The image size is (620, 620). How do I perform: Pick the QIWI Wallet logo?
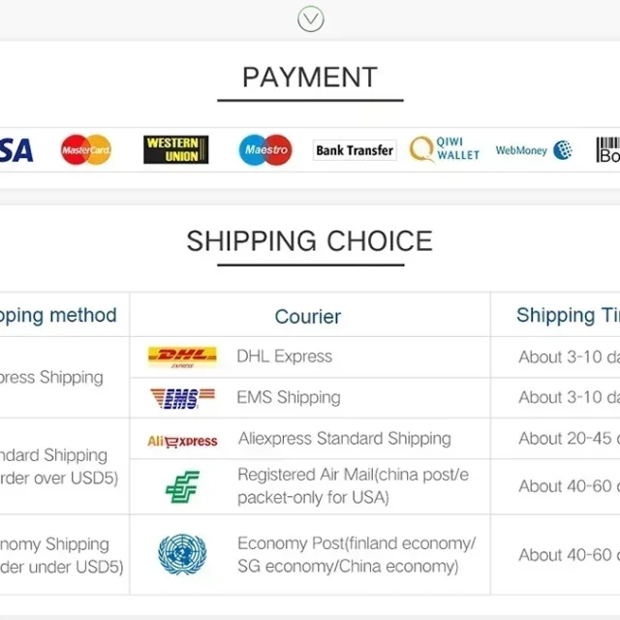point(445,149)
